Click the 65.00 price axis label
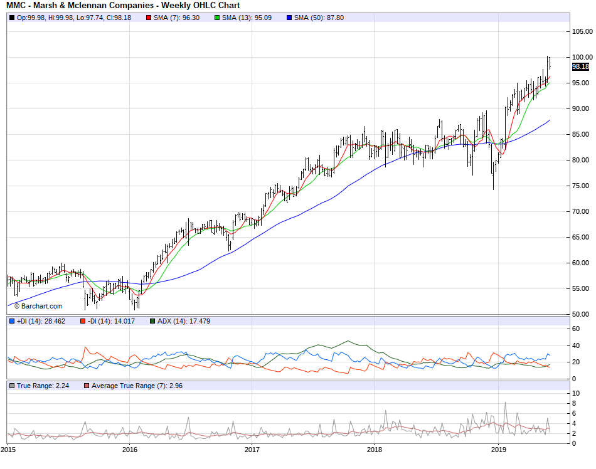This screenshot has height=469, width=596. 580,238
